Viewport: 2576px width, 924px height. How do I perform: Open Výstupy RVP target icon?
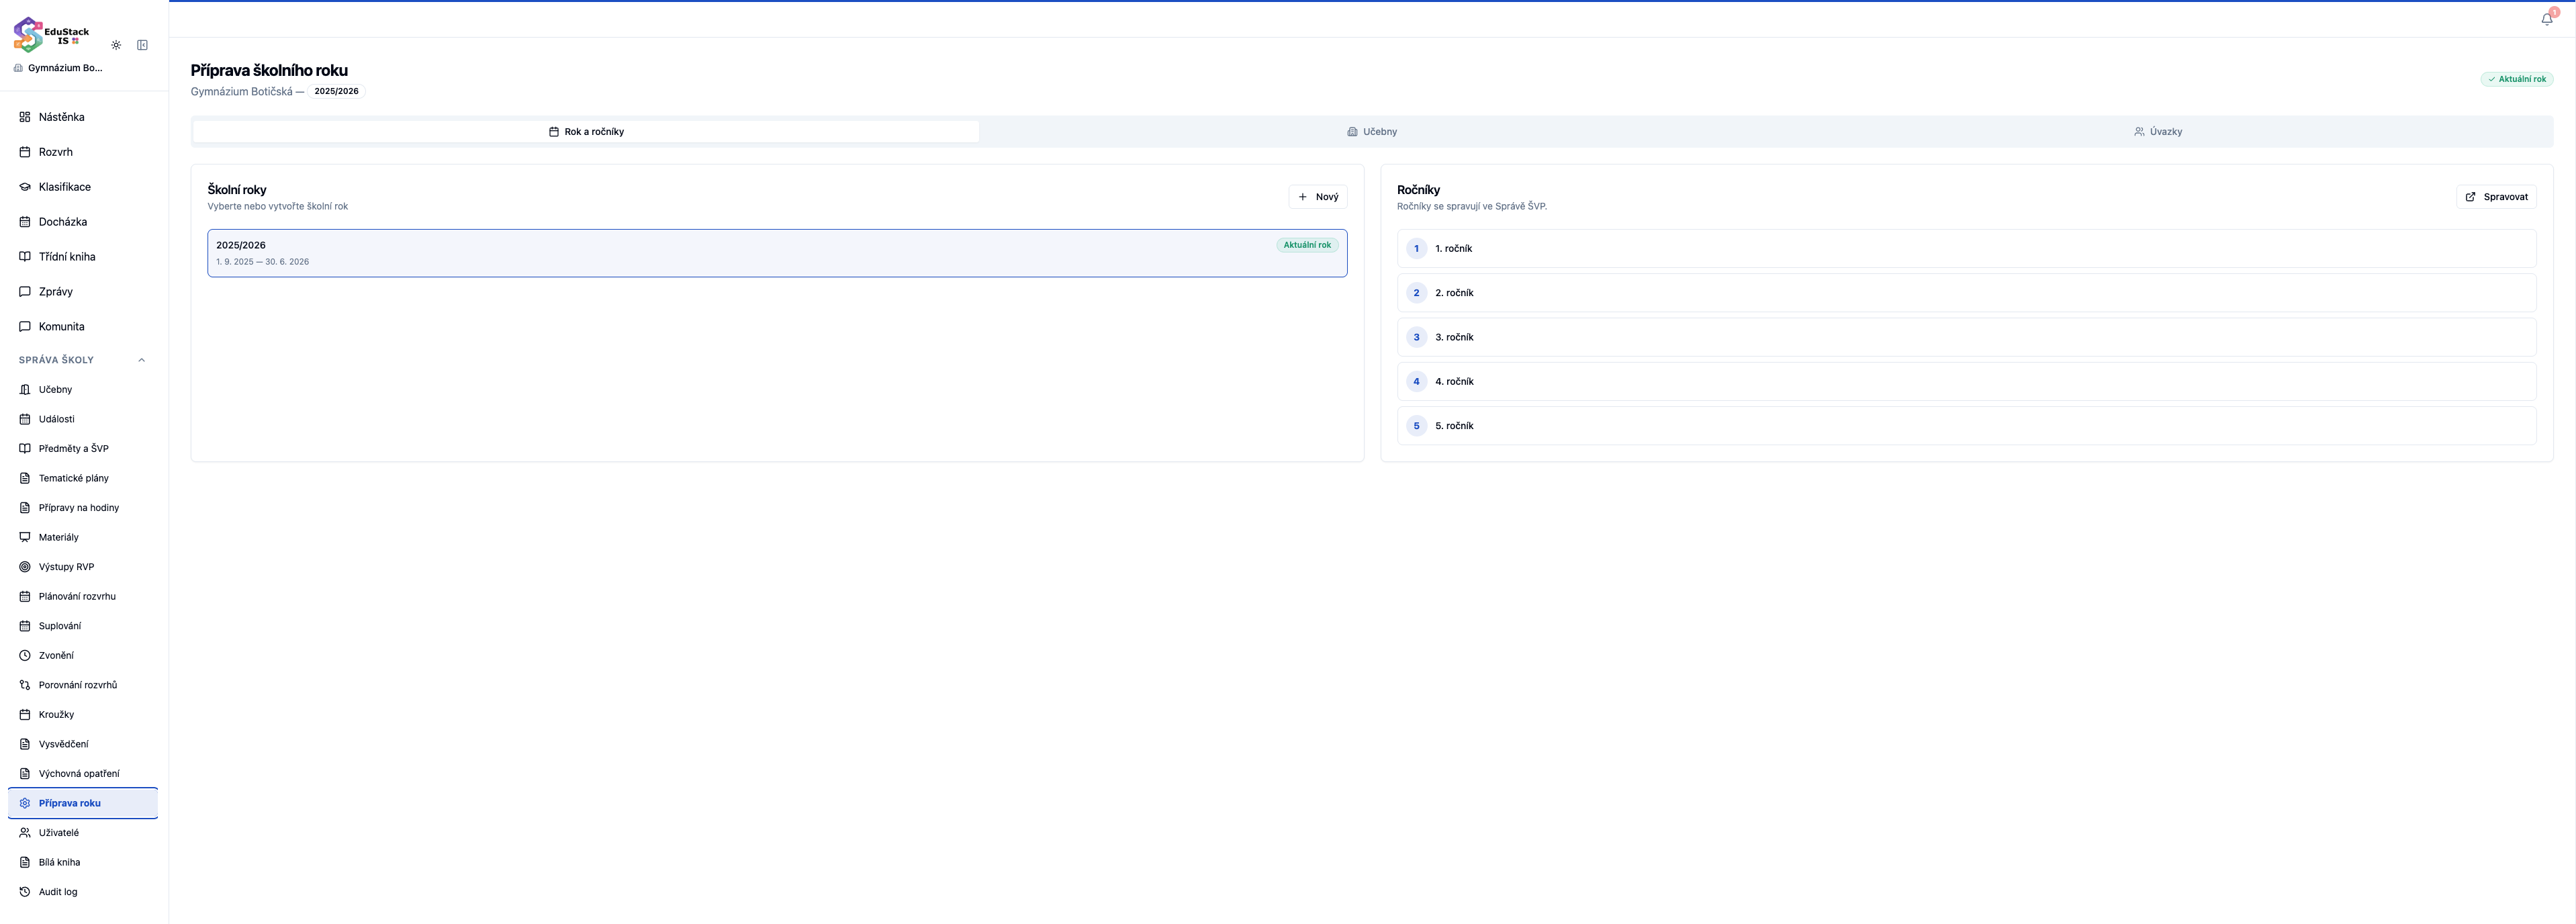(x=25, y=567)
